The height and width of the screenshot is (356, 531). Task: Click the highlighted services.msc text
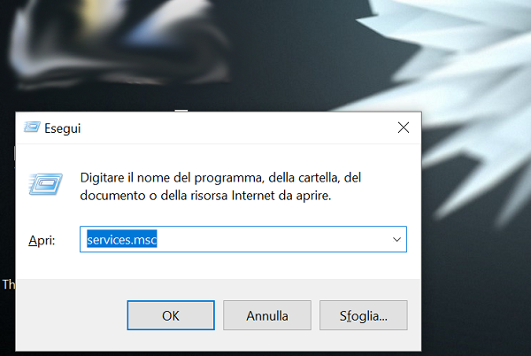[122, 239]
